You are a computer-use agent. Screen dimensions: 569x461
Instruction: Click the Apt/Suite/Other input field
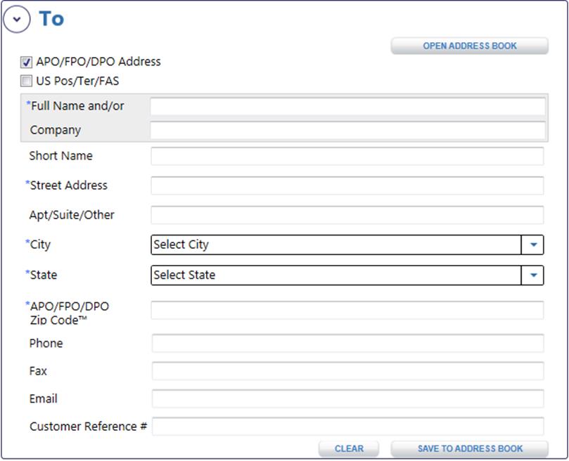[x=347, y=215]
